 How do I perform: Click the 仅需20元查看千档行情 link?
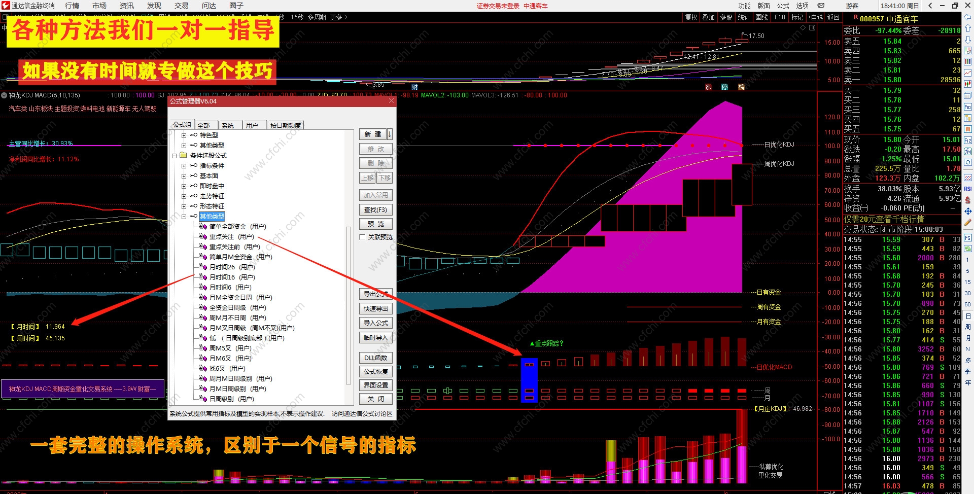pyautogui.click(x=884, y=219)
